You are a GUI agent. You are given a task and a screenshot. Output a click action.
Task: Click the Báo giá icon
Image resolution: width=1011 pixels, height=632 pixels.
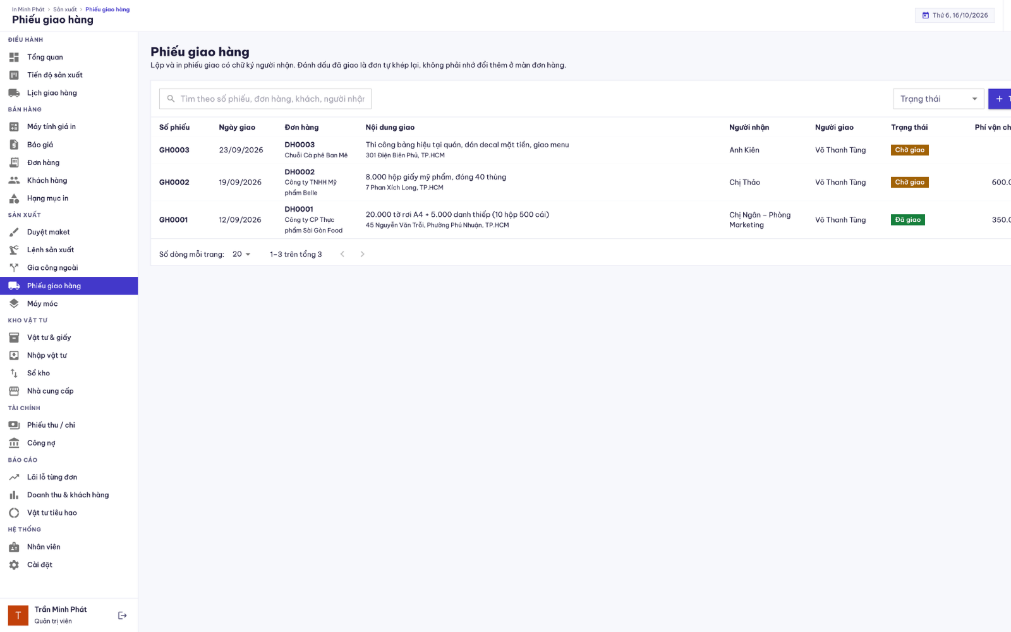pos(14,145)
